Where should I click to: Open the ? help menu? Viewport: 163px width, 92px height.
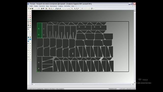click(76, 6)
